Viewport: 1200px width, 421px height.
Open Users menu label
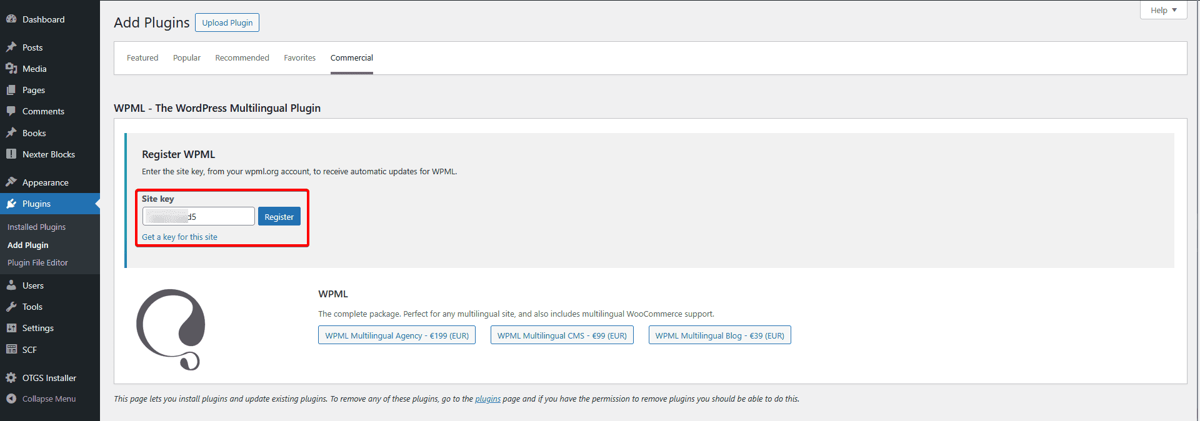pyautogui.click(x=33, y=285)
